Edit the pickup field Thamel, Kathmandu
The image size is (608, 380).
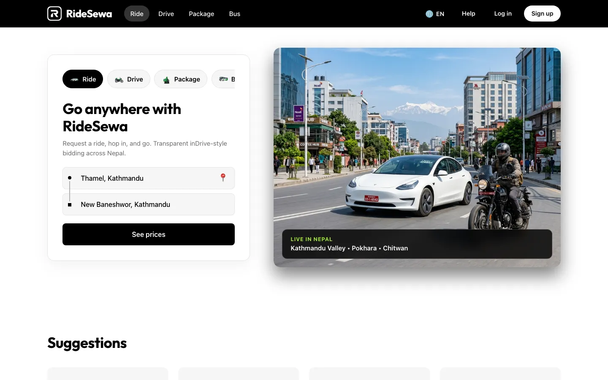(x=149, y=178)
